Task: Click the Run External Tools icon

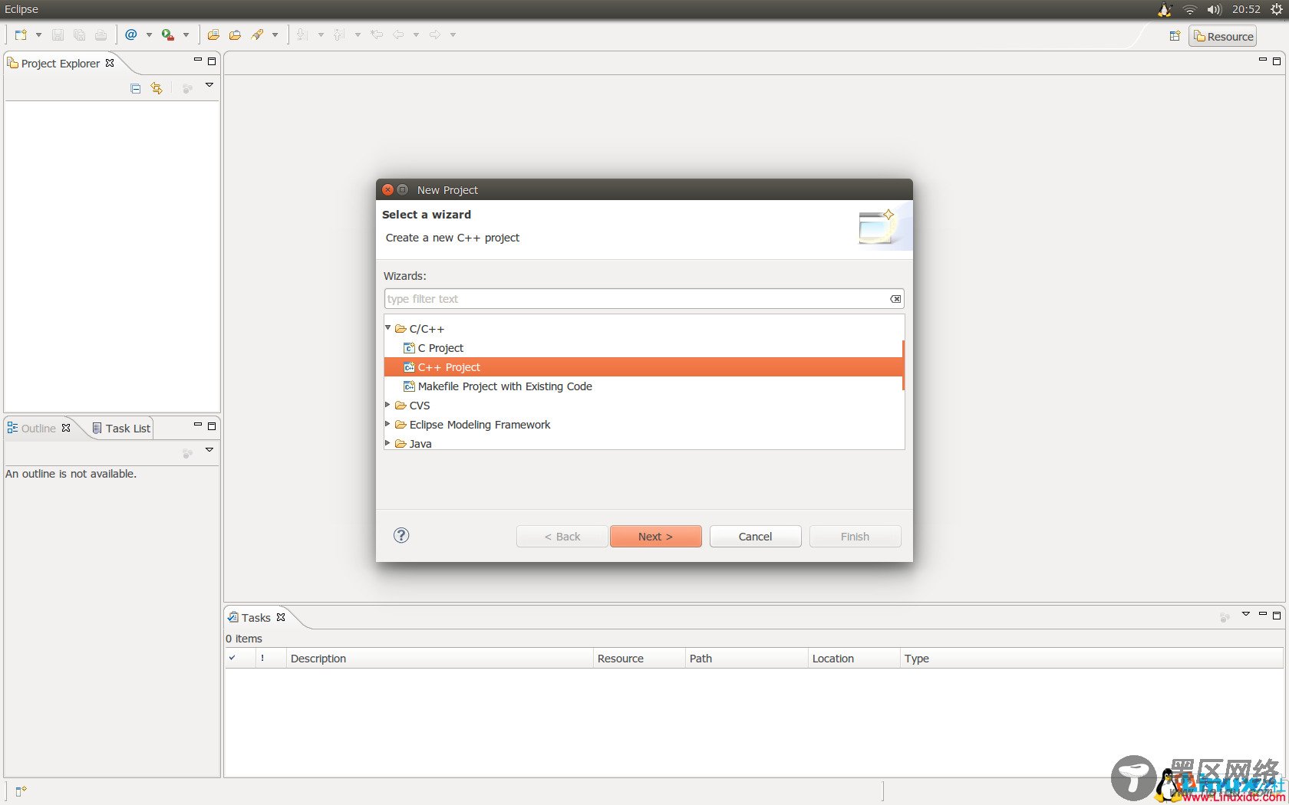Action: pos(167,35)
